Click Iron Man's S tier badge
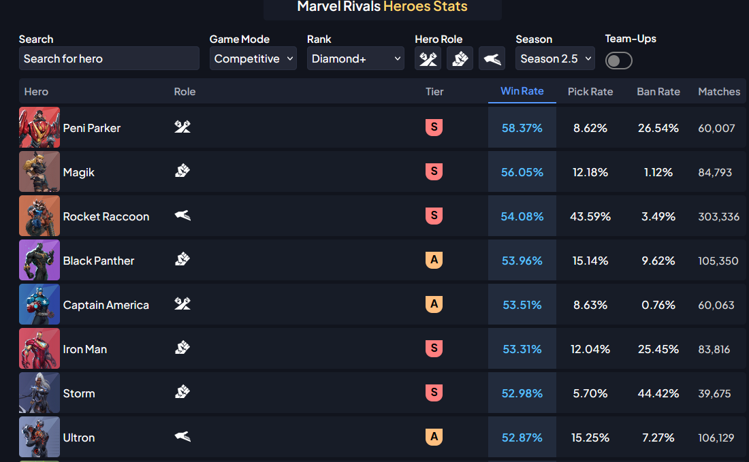The image size is (749, 462). pos(434,348)
